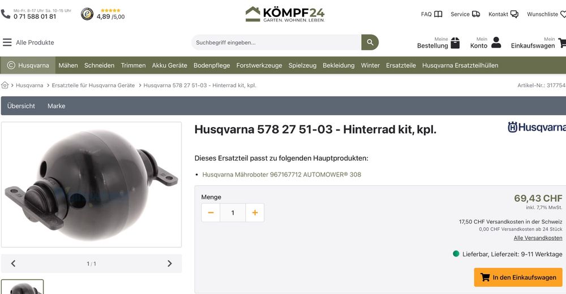
Task: Open the FAQ book icon
Action: click(438, 14)
